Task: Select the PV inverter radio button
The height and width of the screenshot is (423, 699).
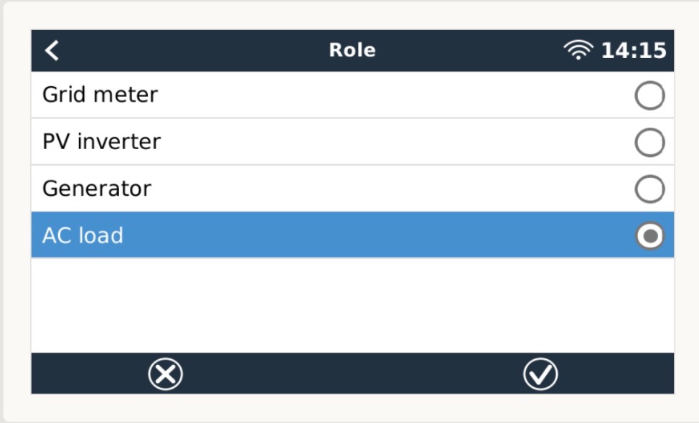Action: click(649, 143)
